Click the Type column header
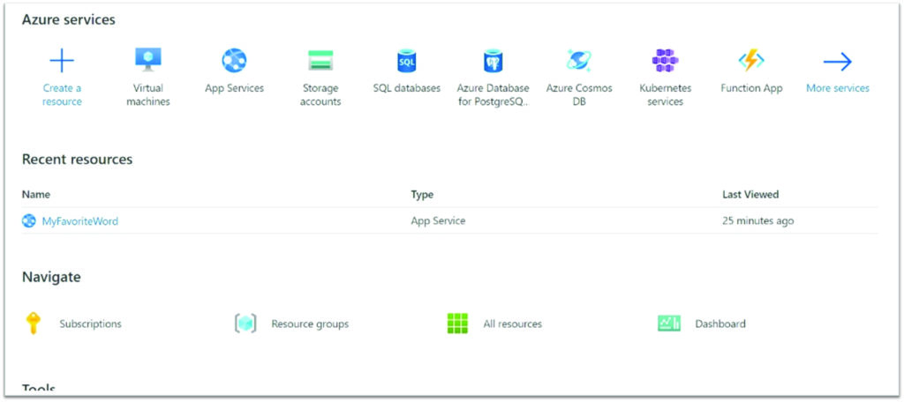Image resolution: width=904 pixels, height=402 pixels. click(x=422, y=195)
